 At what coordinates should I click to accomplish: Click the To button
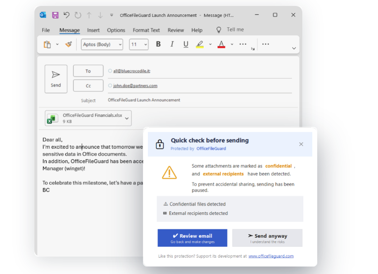(x=88, y=71)
